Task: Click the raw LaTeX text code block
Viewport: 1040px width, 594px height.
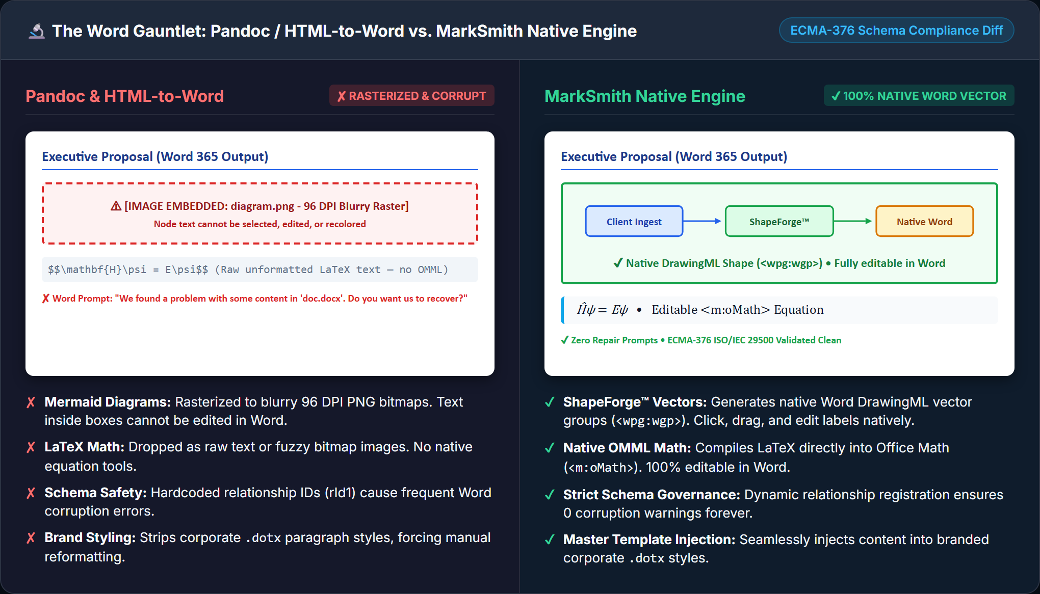Action: tap(260, 269)
